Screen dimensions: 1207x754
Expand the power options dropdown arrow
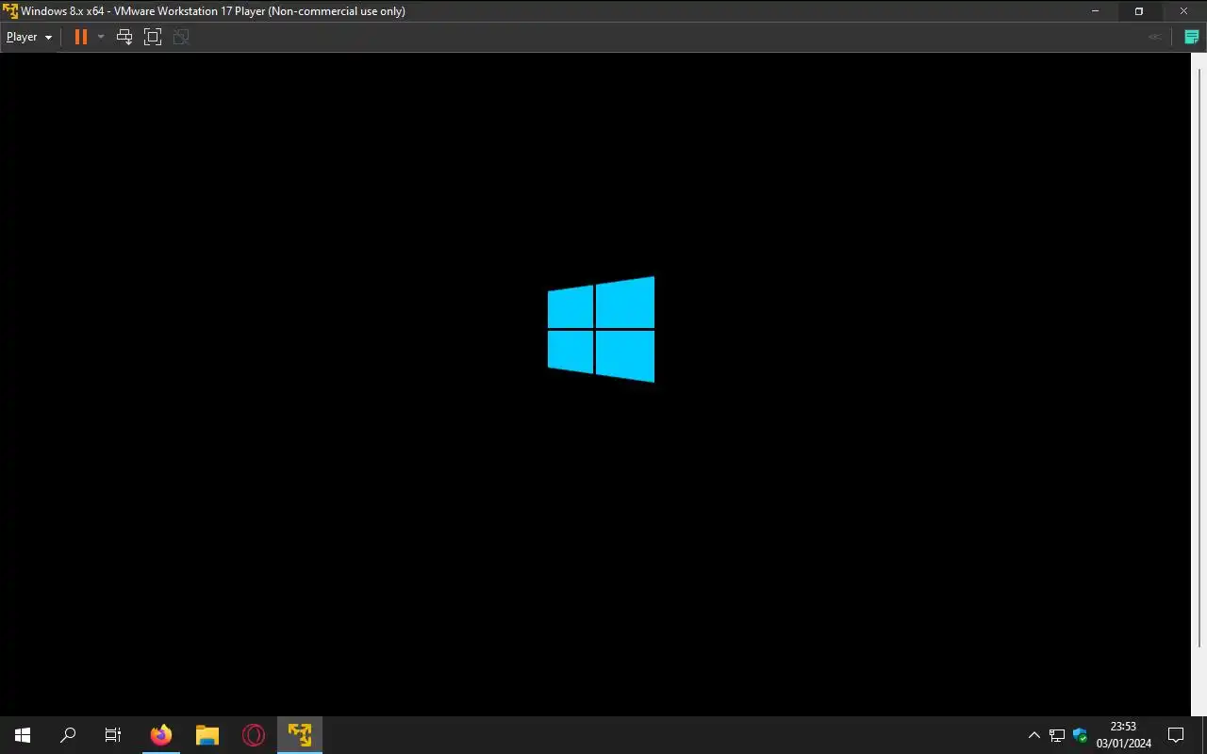[101, 37]
